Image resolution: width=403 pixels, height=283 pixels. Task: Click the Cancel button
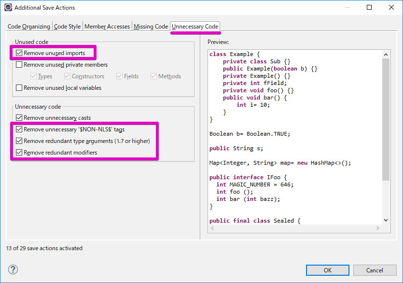coord(375,270)
